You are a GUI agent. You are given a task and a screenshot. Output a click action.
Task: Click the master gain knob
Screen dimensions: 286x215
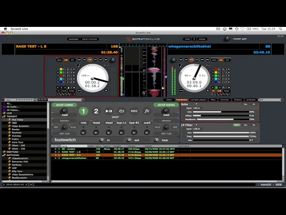click(226, 39)
